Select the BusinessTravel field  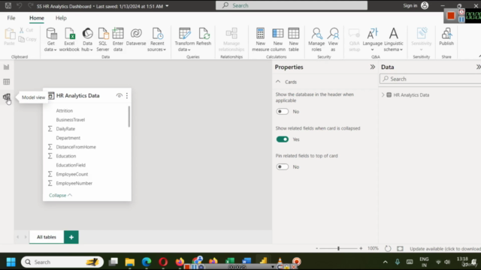(x=70, y=120)
